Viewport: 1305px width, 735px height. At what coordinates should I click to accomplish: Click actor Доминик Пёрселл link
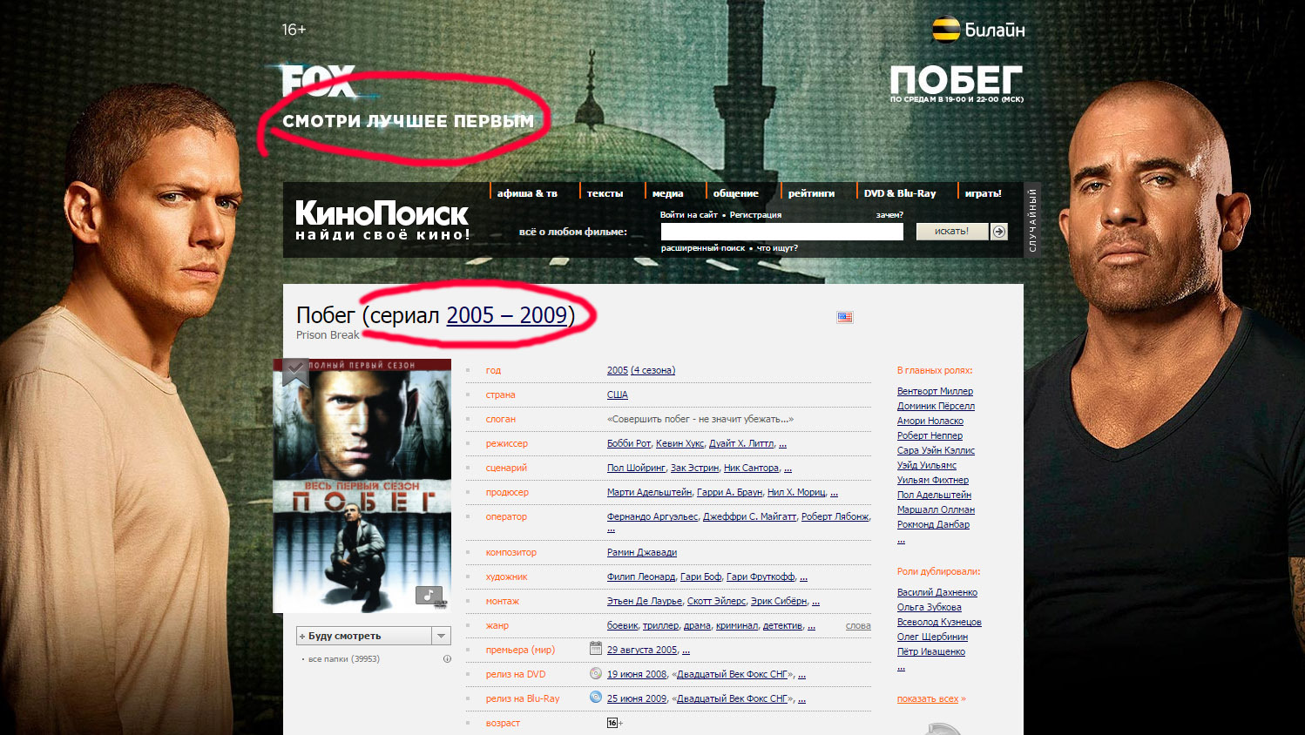pyautogui.click(x=936, y=407)
